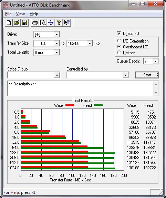Image resolution: width=166 pixels, height=198 pixels.
Task: Activate the context help pointer icon
Action: click(x=67, y=22)
